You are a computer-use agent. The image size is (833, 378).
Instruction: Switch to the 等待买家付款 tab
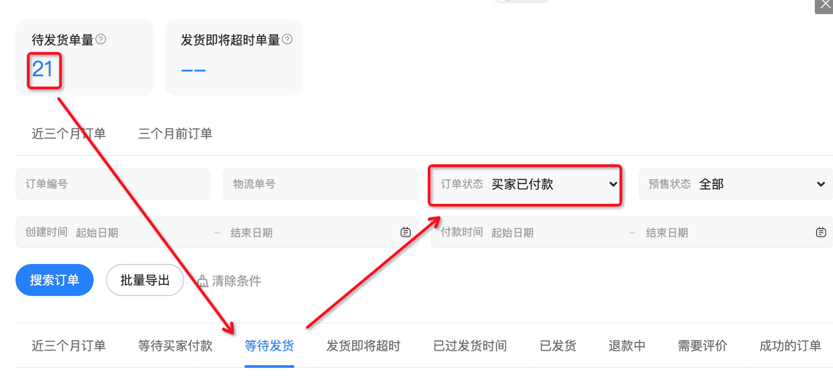[175, 346]
